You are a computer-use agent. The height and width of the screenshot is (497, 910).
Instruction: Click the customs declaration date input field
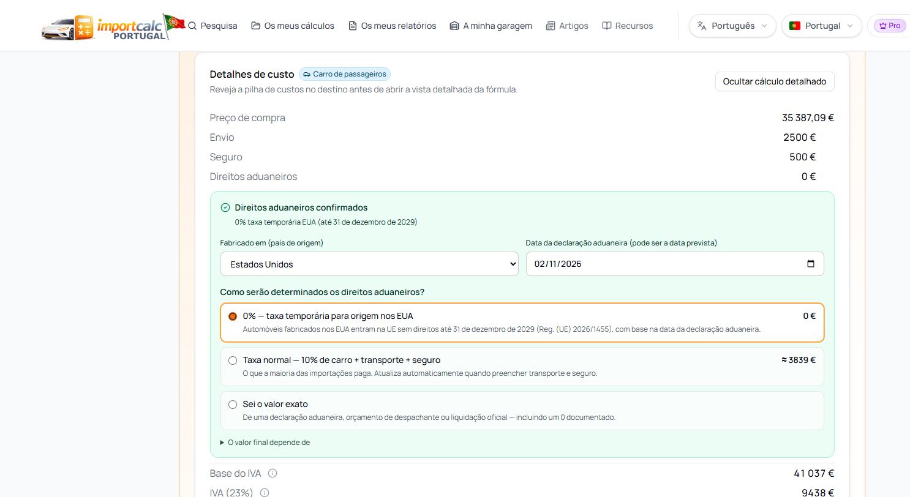tap(675, 264)
